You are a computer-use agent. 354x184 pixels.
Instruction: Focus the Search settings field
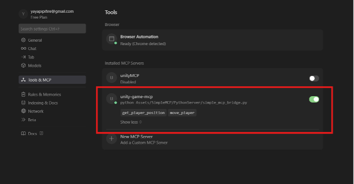pyautogui.click(x=52, y=28)
